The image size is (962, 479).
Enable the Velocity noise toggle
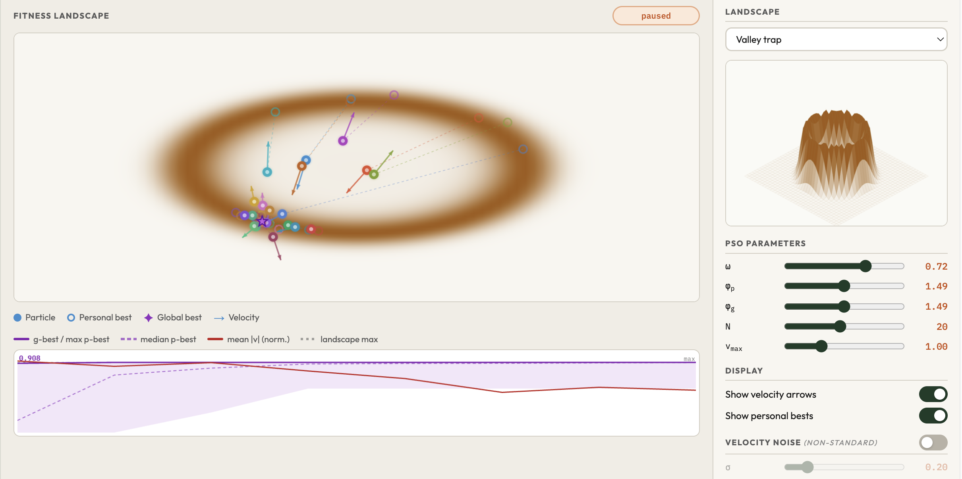pos(933,443)
